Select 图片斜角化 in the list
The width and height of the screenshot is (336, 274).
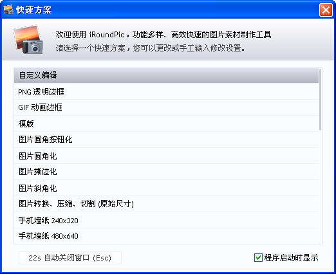click(166, 188)
